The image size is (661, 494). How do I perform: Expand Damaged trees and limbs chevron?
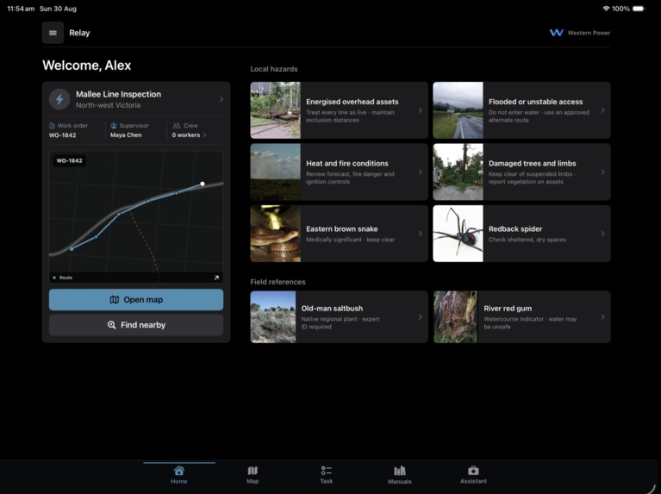tap(602, 172)
